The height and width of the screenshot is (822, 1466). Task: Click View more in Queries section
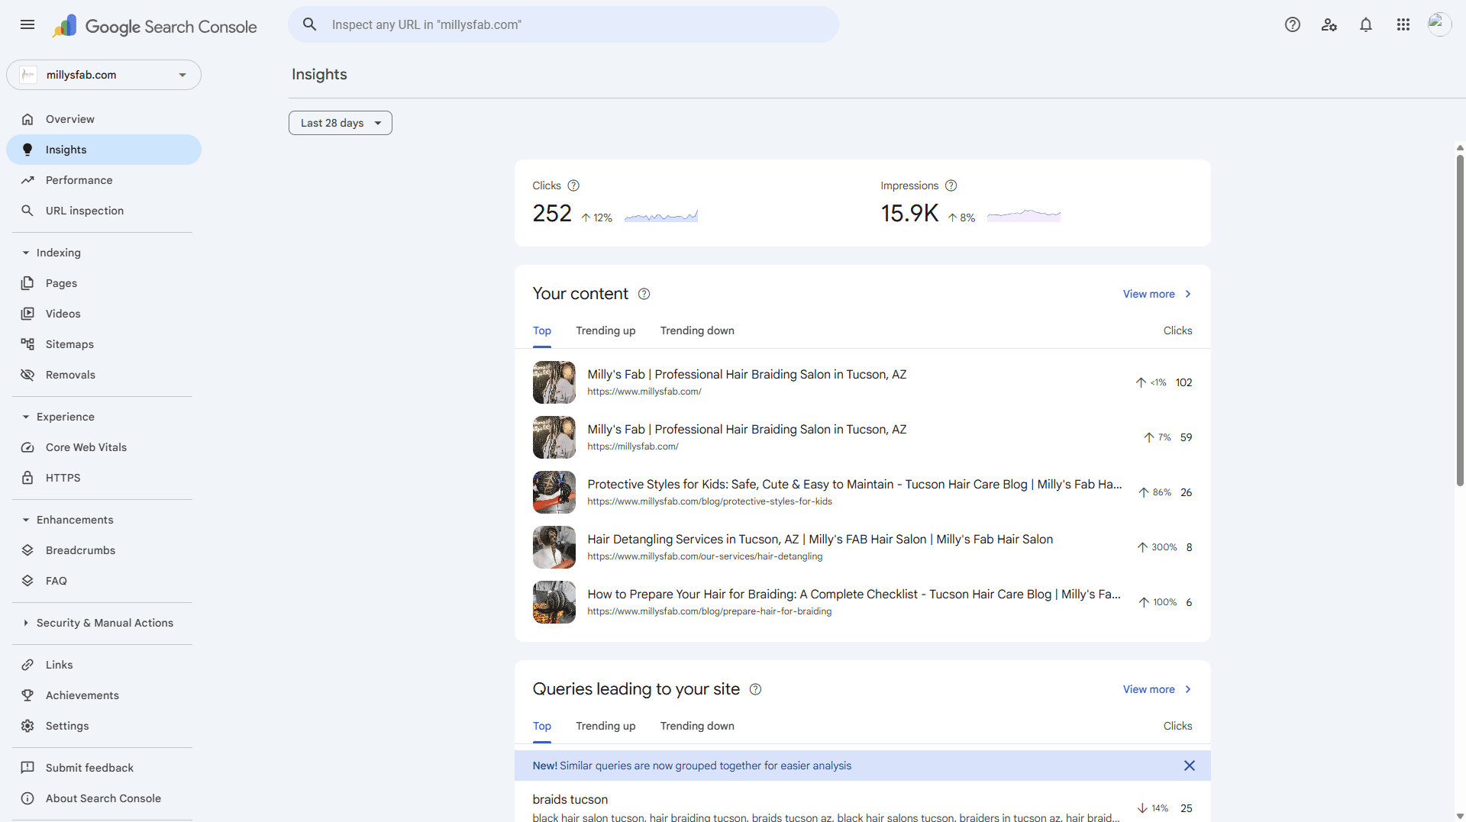[1157, 689]
